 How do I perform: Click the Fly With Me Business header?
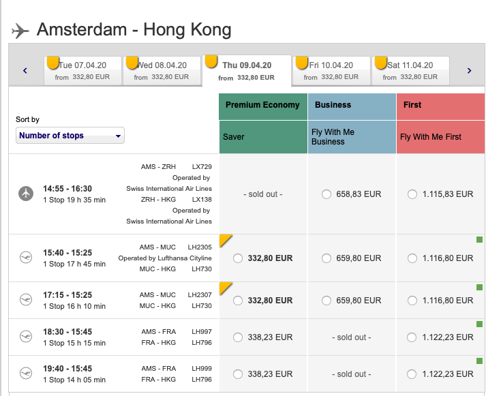click(x=352, y=137)
